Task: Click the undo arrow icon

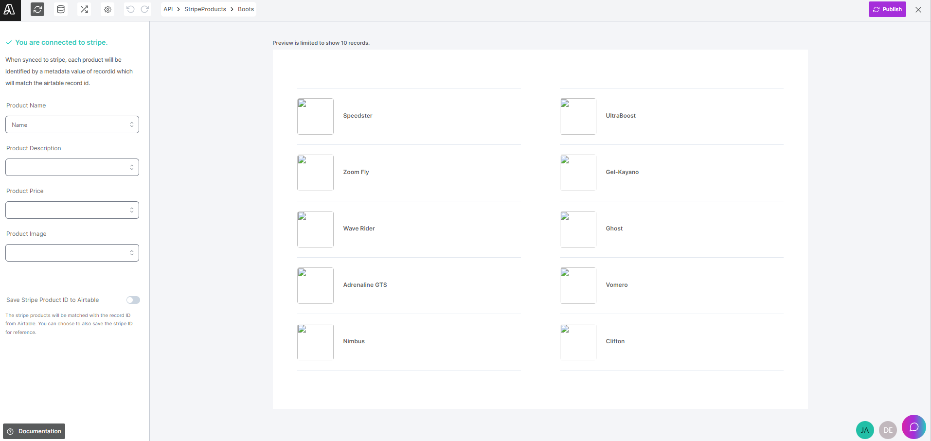Action: point(130,9)
